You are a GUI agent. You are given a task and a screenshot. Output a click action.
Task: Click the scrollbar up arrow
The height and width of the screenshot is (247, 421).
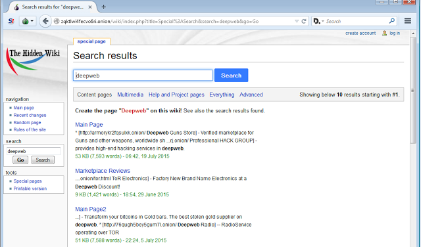pos(413,34)
